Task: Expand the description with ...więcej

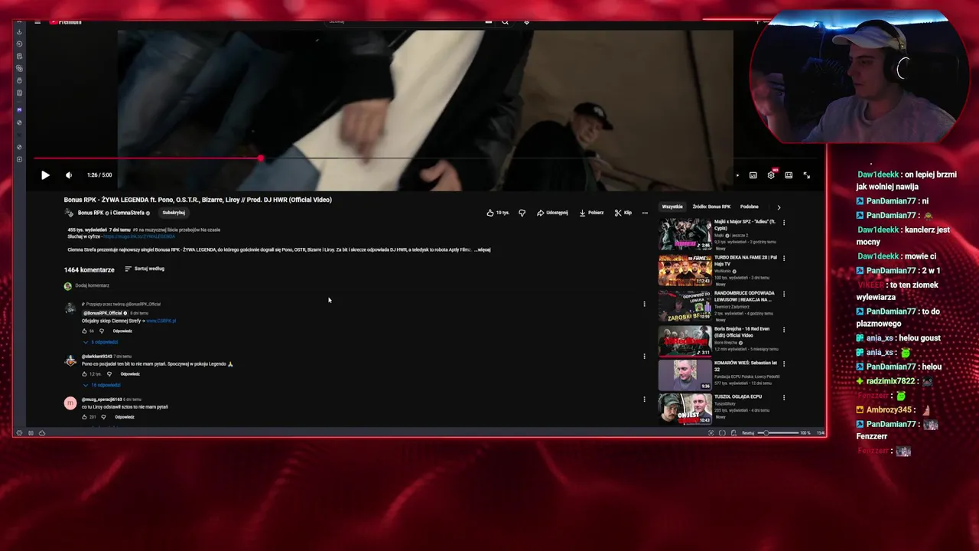Action: (483, 249)
